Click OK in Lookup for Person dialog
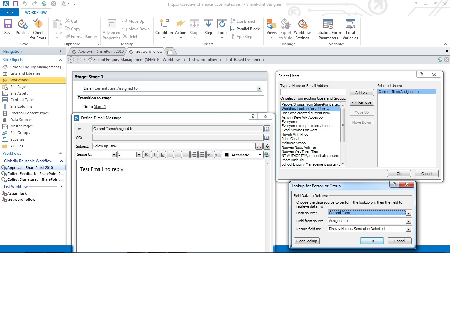This screenshot has width=450, height=330. 372,241
